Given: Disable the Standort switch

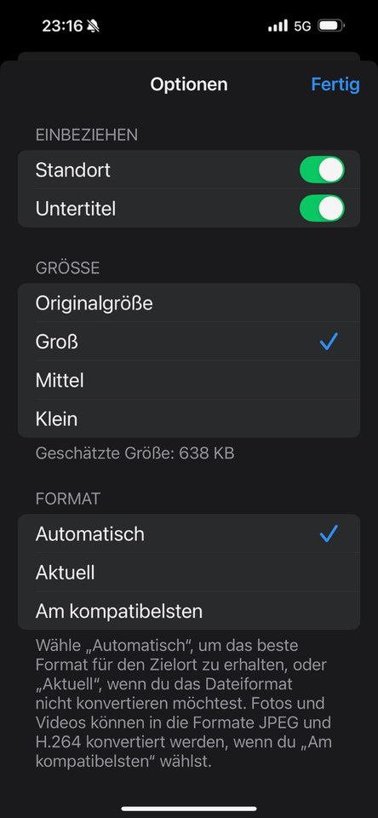Looking at the screenshot, I should click(322, 170).
